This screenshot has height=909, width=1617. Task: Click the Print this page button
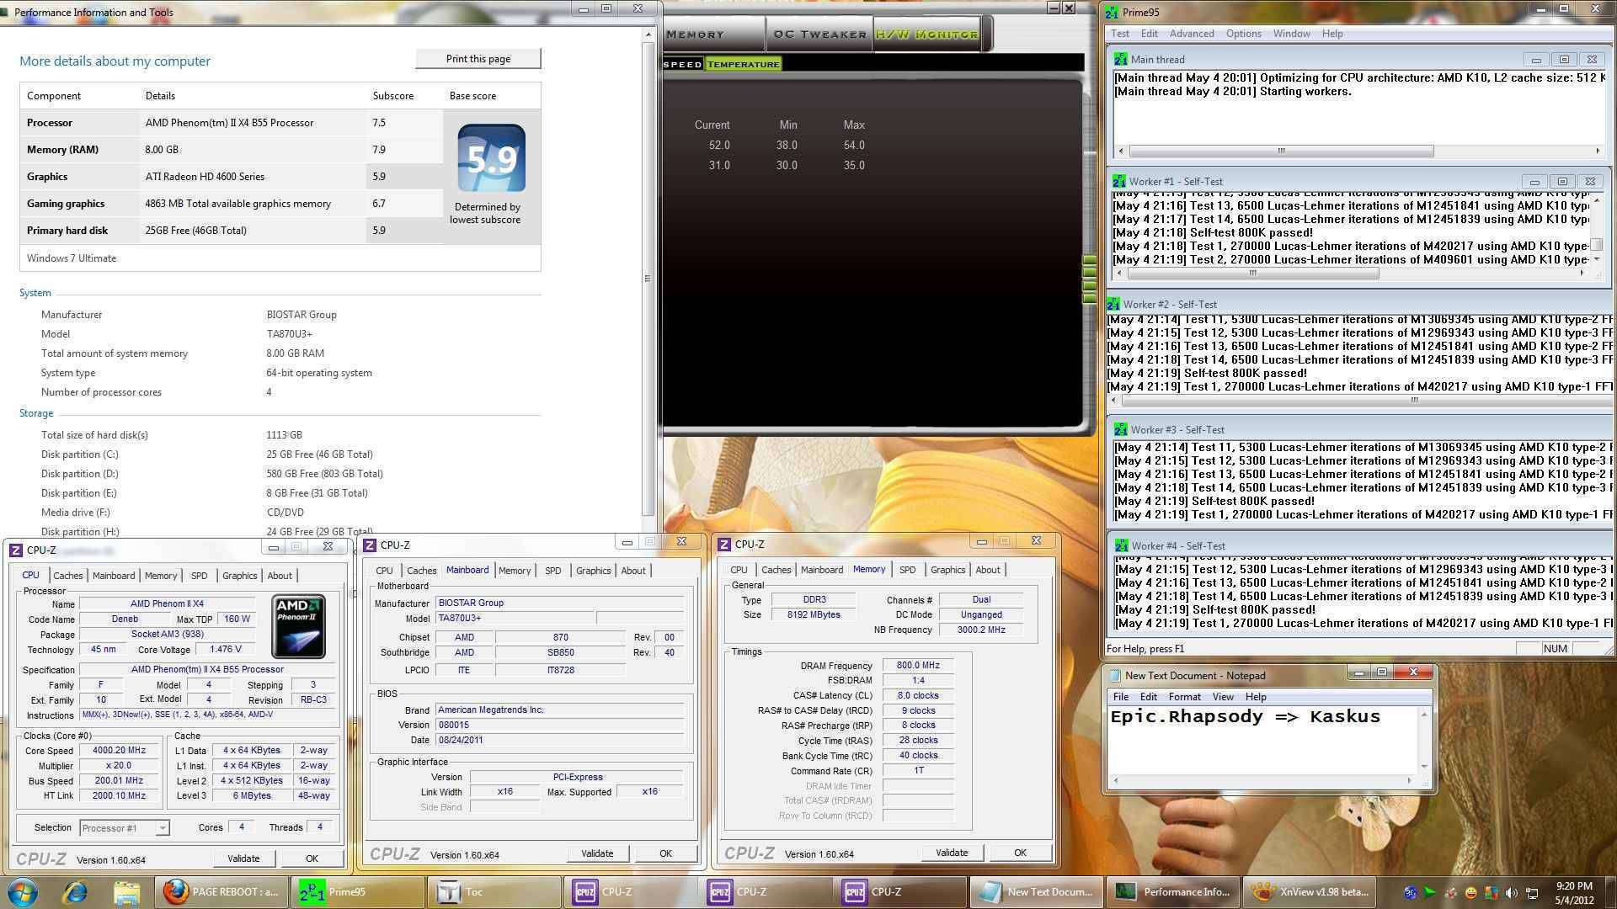(478, 59)
